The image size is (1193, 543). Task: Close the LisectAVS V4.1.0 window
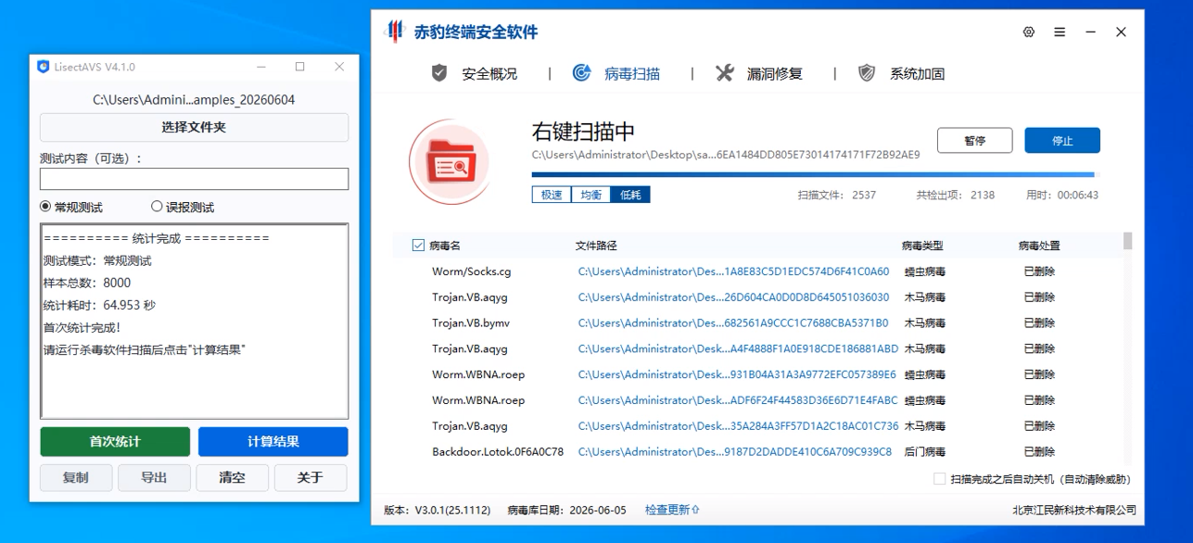coord(339,67)
